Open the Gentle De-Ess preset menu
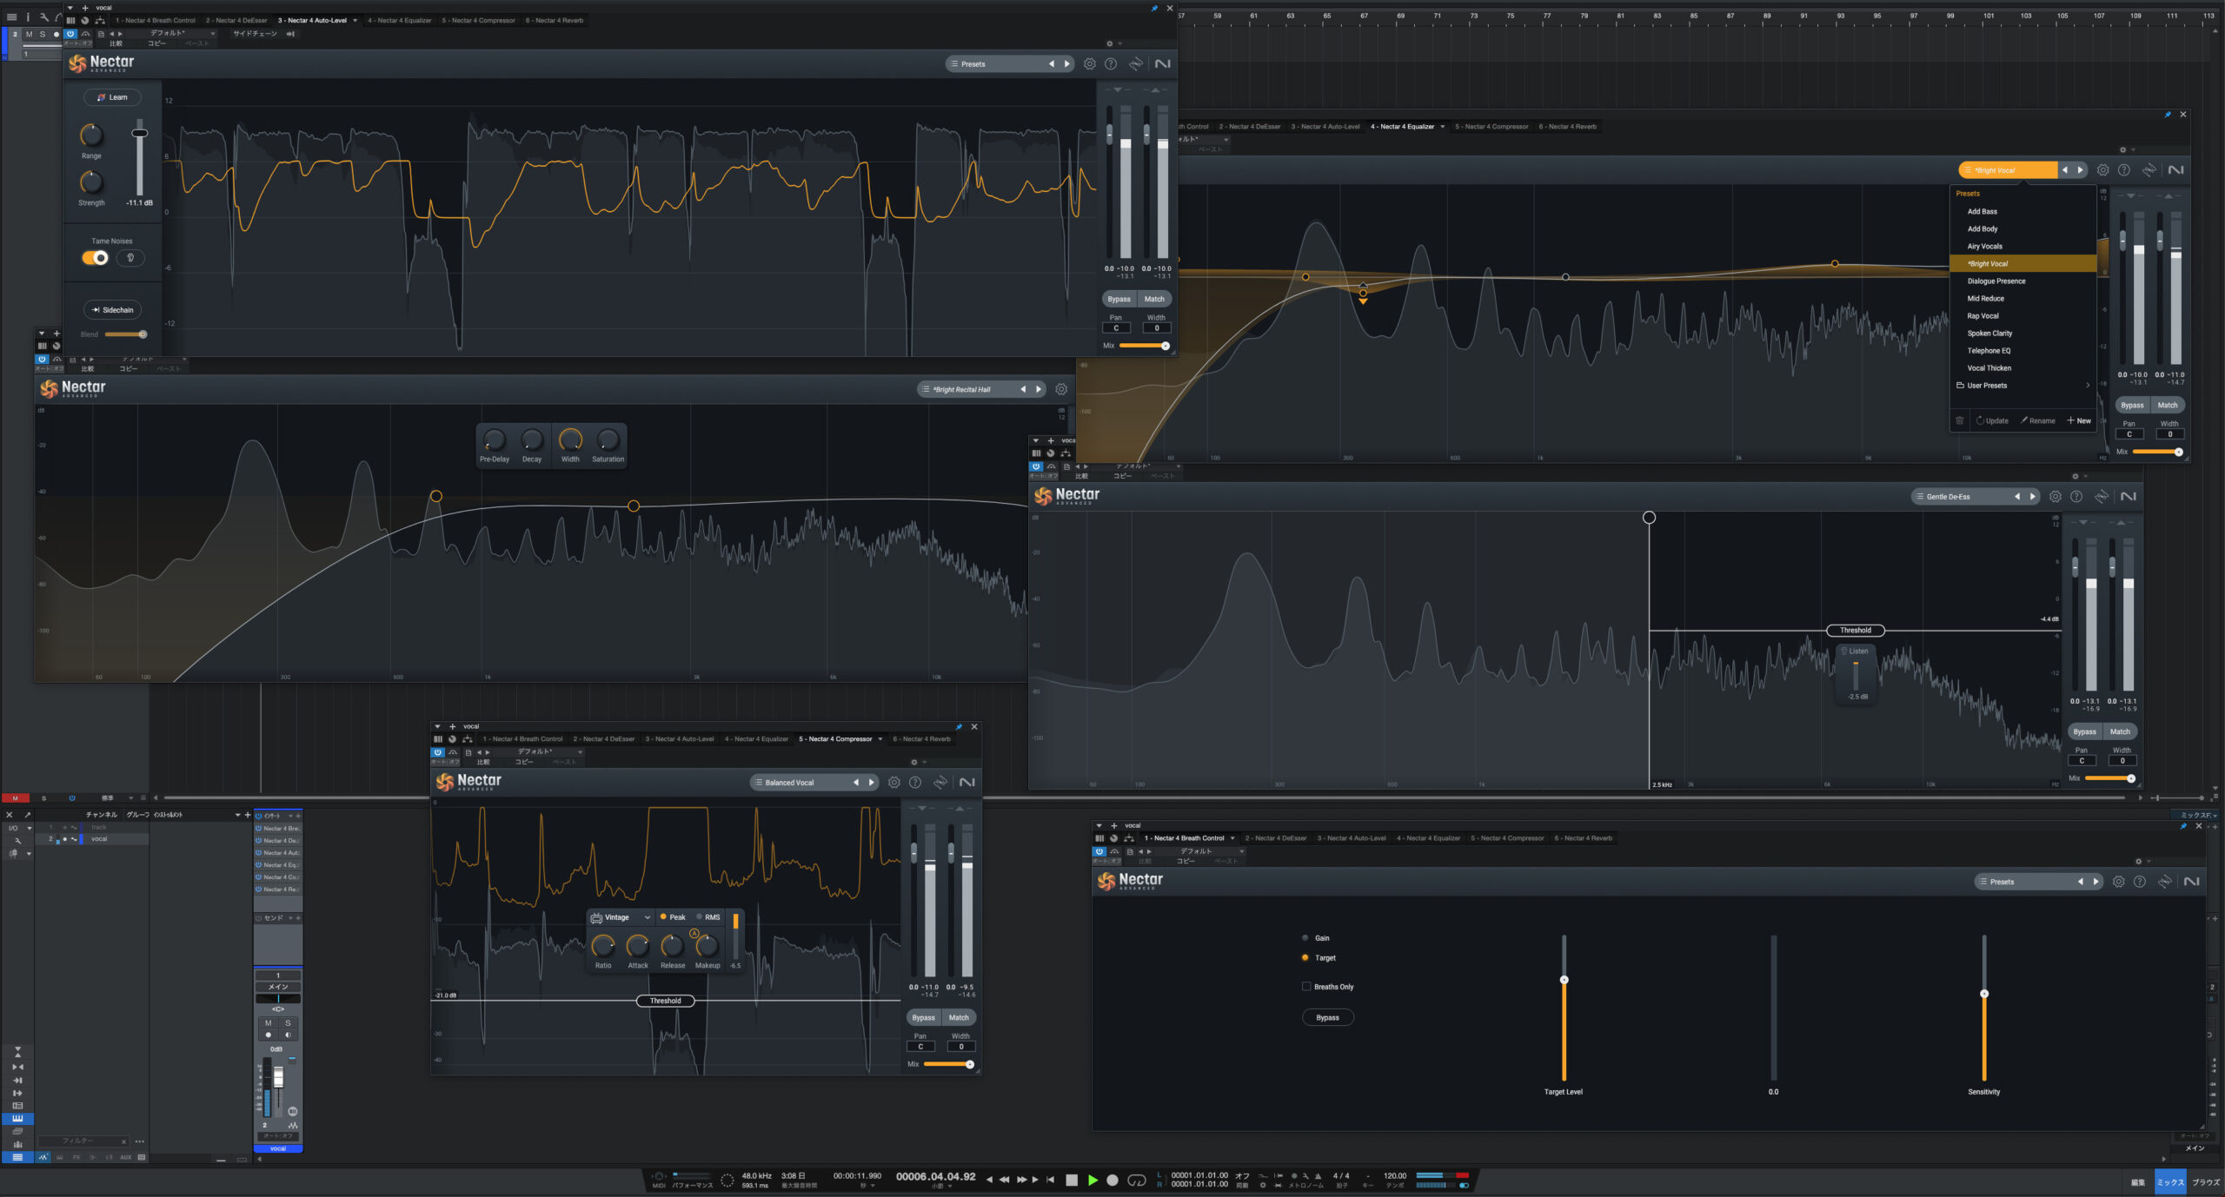 pyautogui.click(x=1960, y=497)
